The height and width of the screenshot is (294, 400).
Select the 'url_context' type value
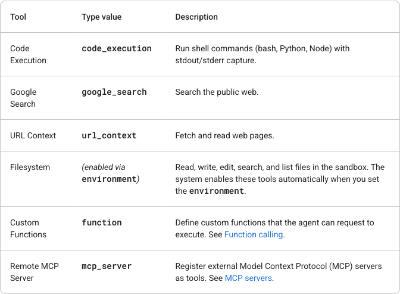pyautogui.click(x=109, y=135)
